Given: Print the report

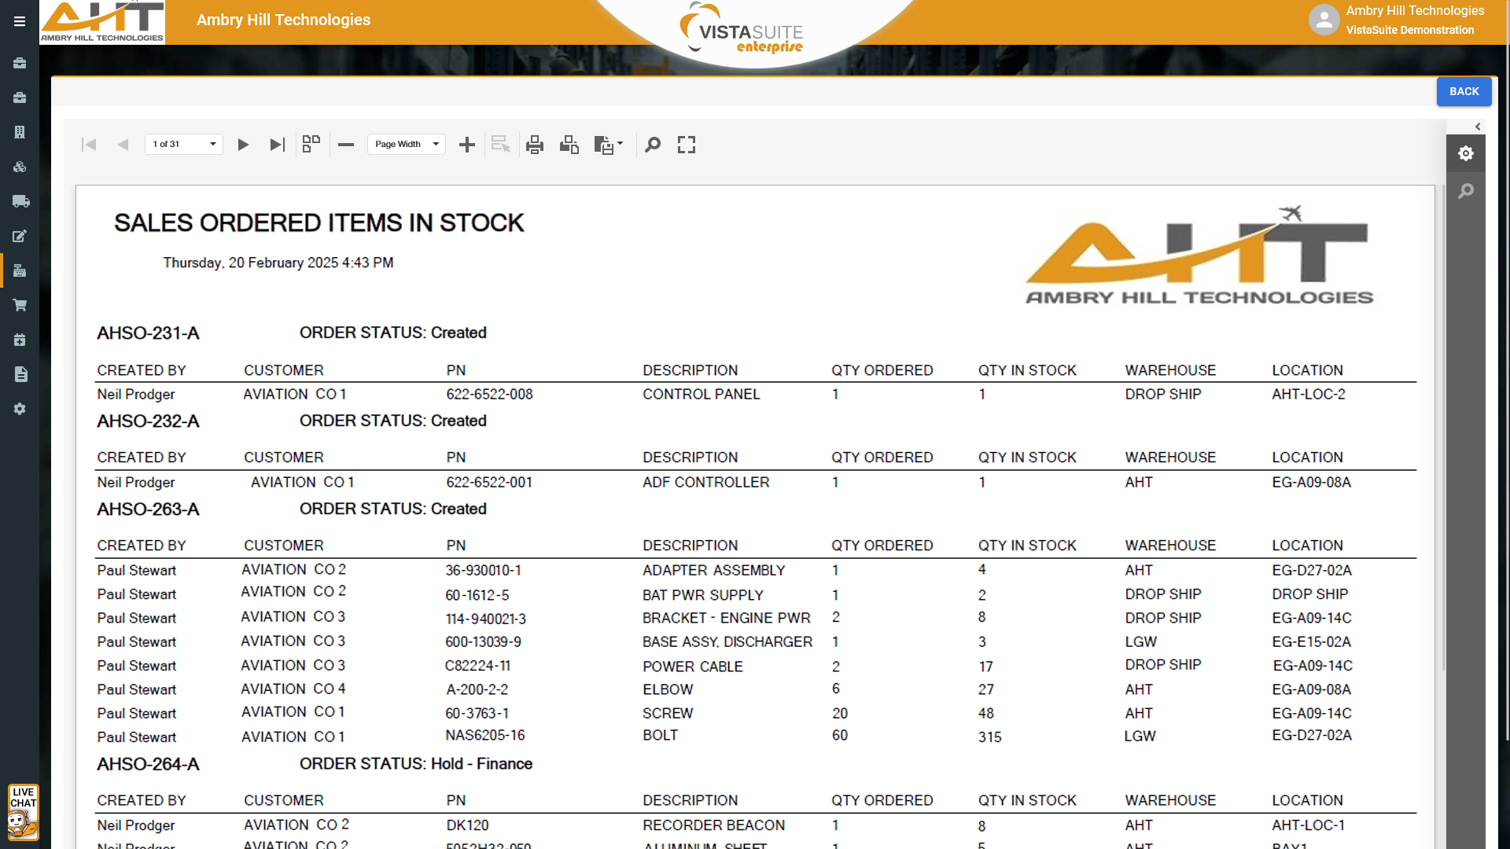Looking at the screenshot, I should [535, 145].
